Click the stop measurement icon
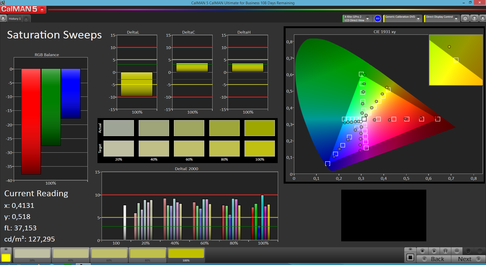 422,251
